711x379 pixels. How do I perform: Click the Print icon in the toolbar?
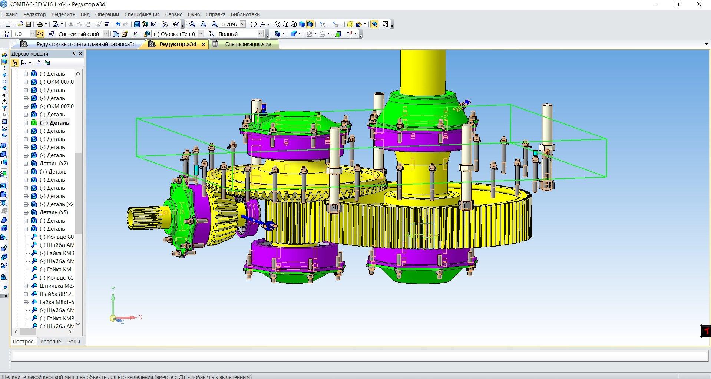pyautogui.click(x=40, y=24)
